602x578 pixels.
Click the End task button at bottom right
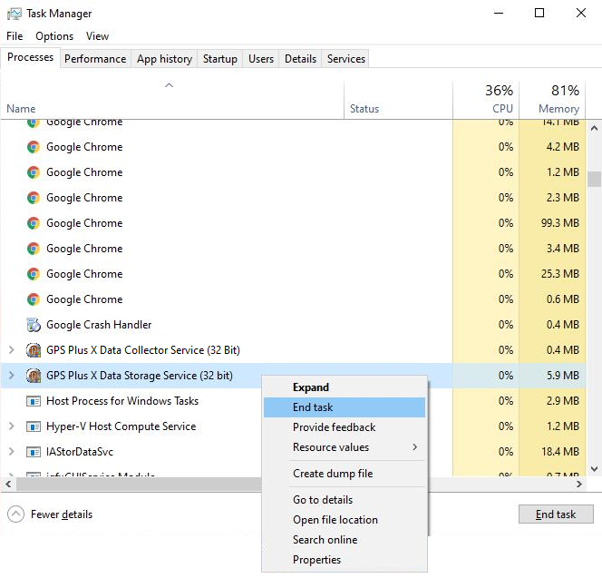(556, 514)
